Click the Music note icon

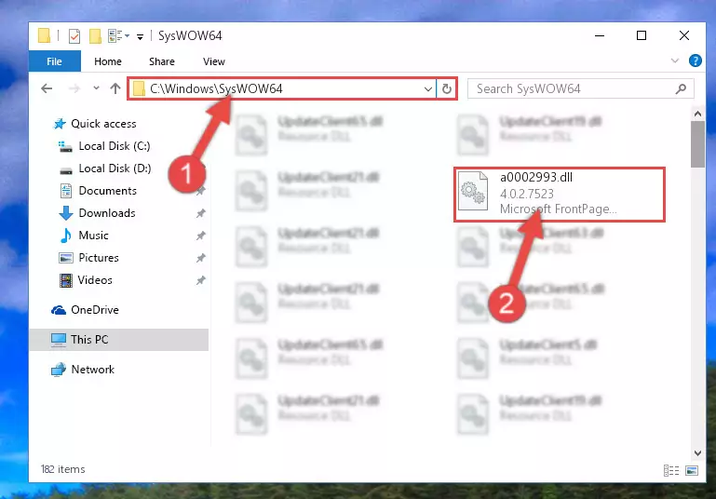coord(66,236)
